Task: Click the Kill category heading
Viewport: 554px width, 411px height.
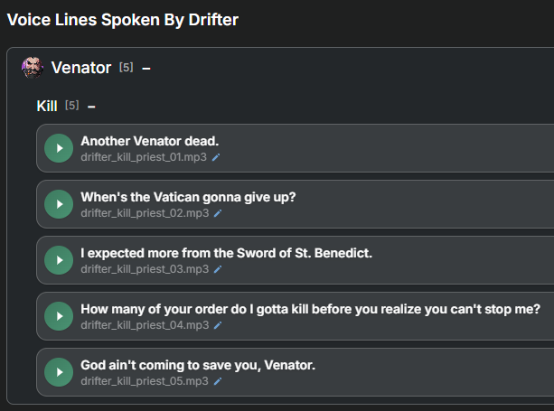Action: click(47, 107)
